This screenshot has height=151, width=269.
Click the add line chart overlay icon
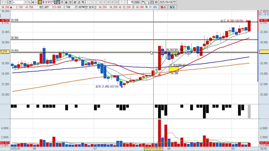(x=148, y=2)
